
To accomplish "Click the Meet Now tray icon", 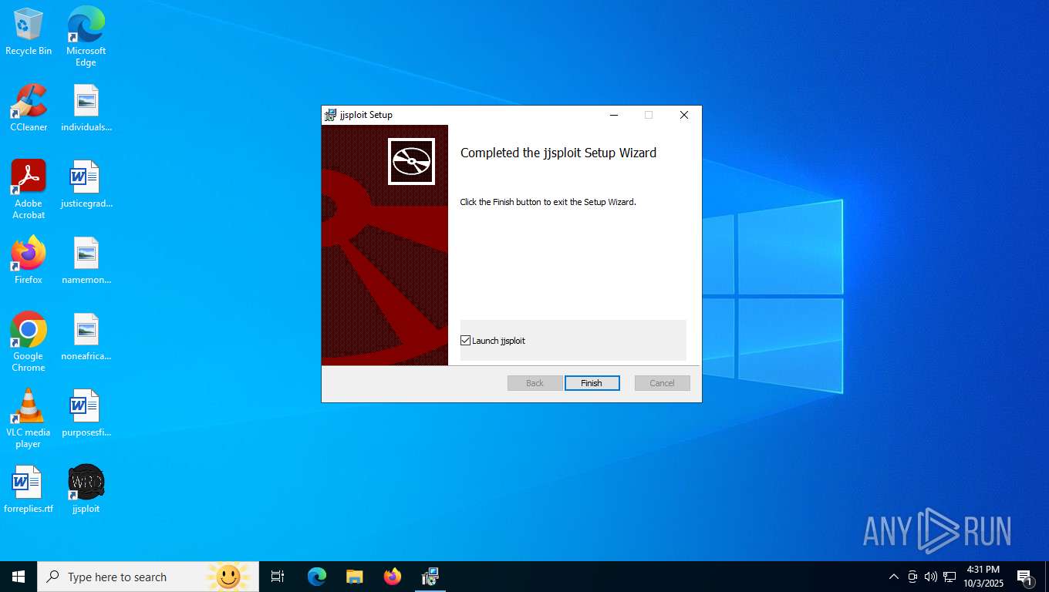I will tap(912, 577).
